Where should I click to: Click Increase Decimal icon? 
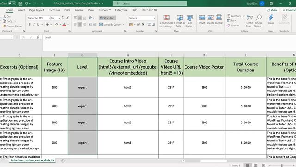click(x=149, y=25)
